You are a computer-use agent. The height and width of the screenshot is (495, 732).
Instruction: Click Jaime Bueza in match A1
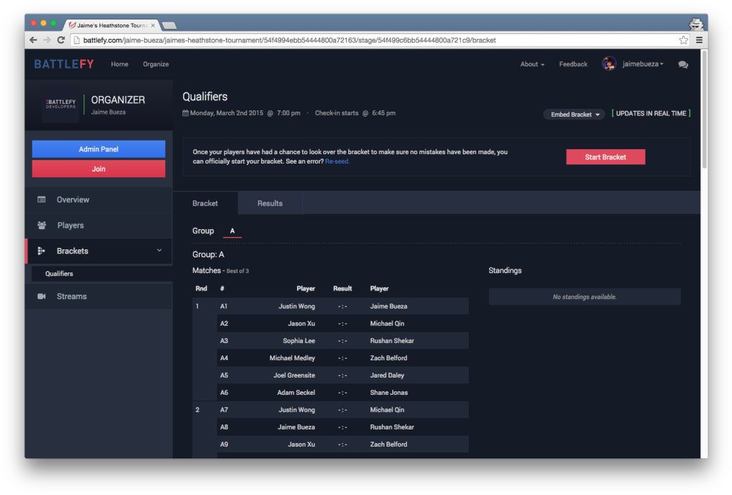tap(389, 306)
